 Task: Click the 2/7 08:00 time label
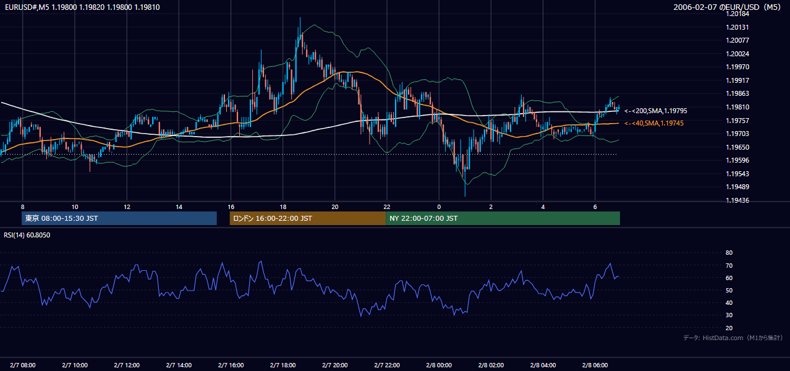[x=23, y=365]
